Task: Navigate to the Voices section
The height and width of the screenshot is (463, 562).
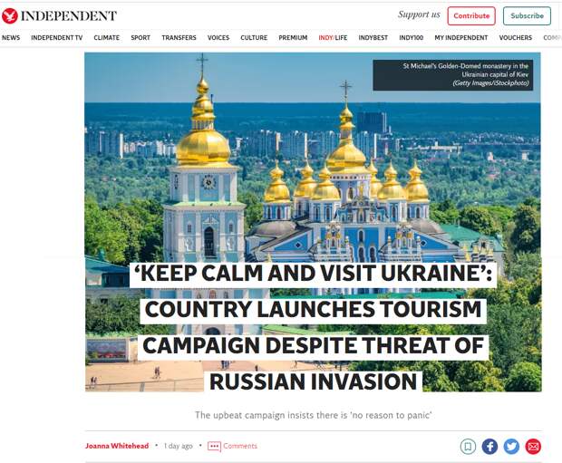Action: pos(218,38)
